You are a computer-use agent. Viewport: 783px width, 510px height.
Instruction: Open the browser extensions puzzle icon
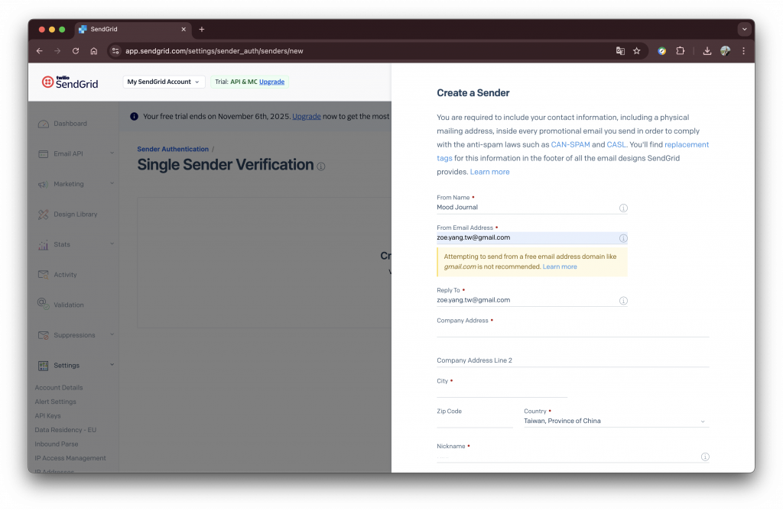click(680, 51)
